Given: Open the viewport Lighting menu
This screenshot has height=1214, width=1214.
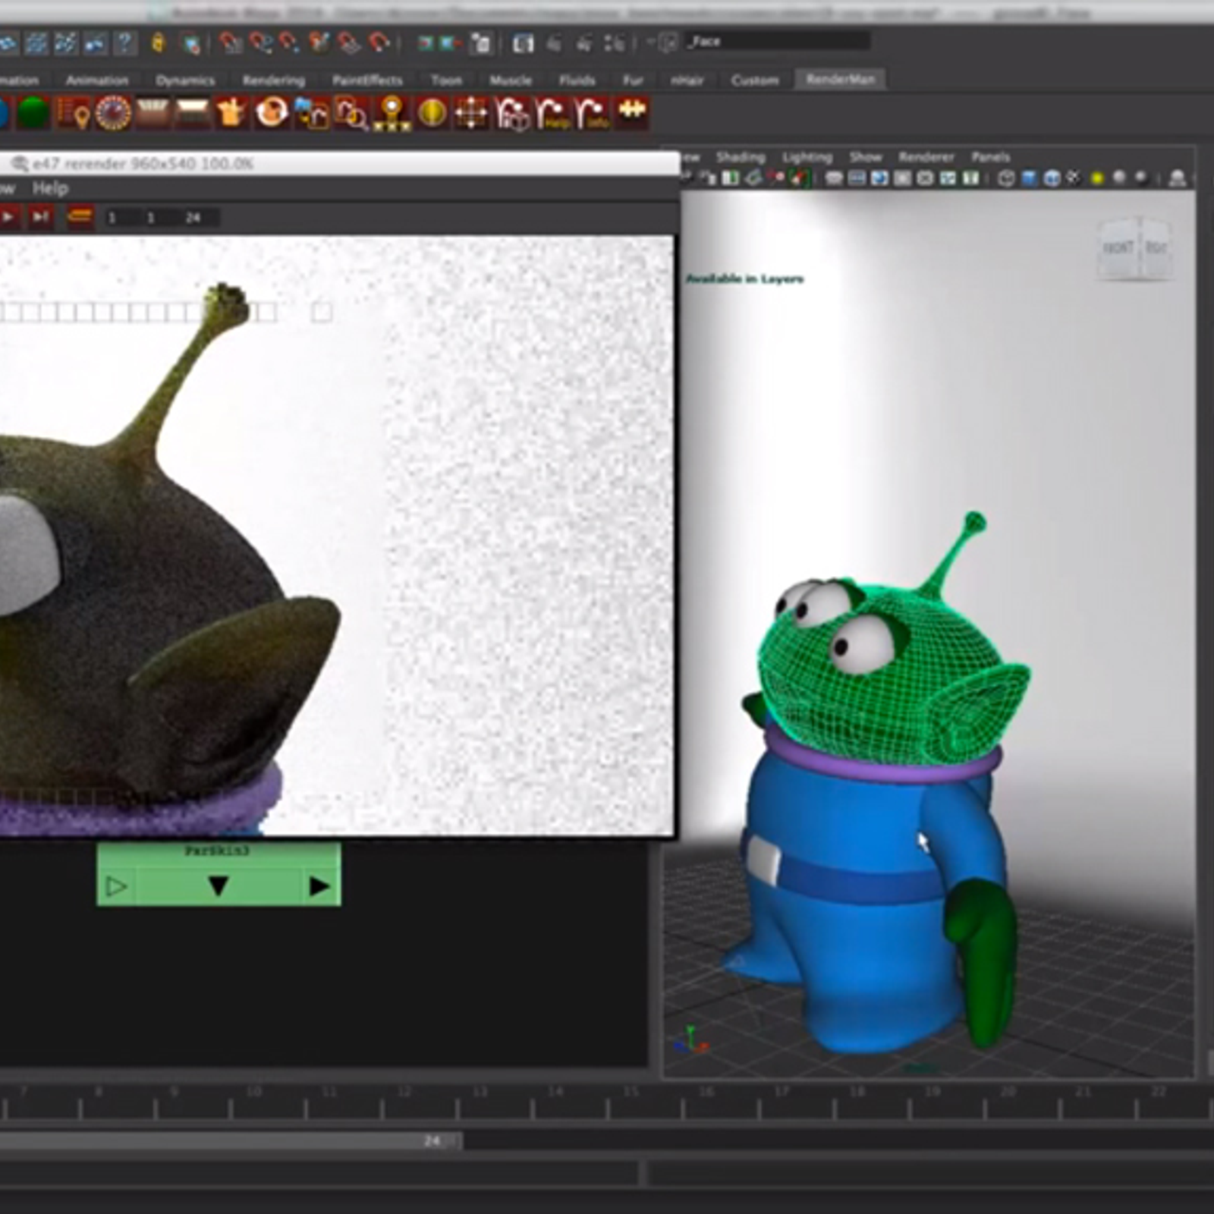Looking at the screenshot, I should 807,157.
